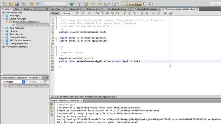Screen dimensions: 221x124
Task: Expand the RESTful Web Services node
Action: coord(3,40)
